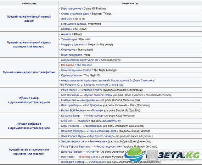This screenshot has width=202, height=165.
Task: Click the 'Билли Боб Торнтон' link
Action: (74, 110)
